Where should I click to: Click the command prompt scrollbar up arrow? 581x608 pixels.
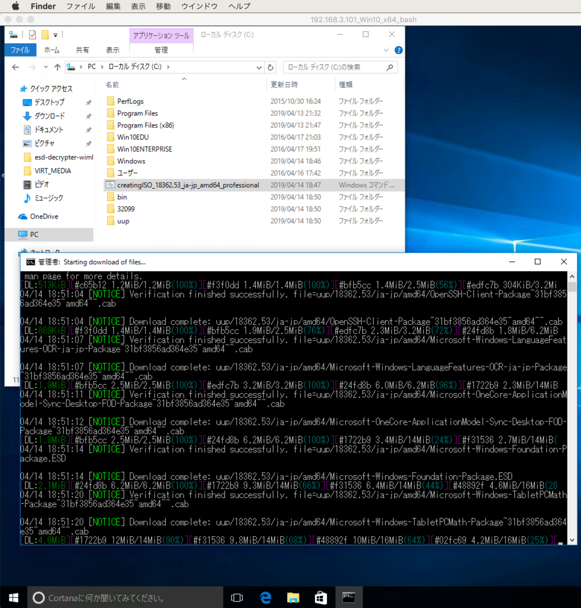point(572,276)
